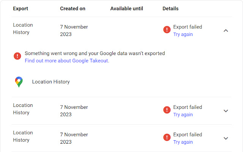Click "Try again" in the first export row

click(x=183, y=34)
